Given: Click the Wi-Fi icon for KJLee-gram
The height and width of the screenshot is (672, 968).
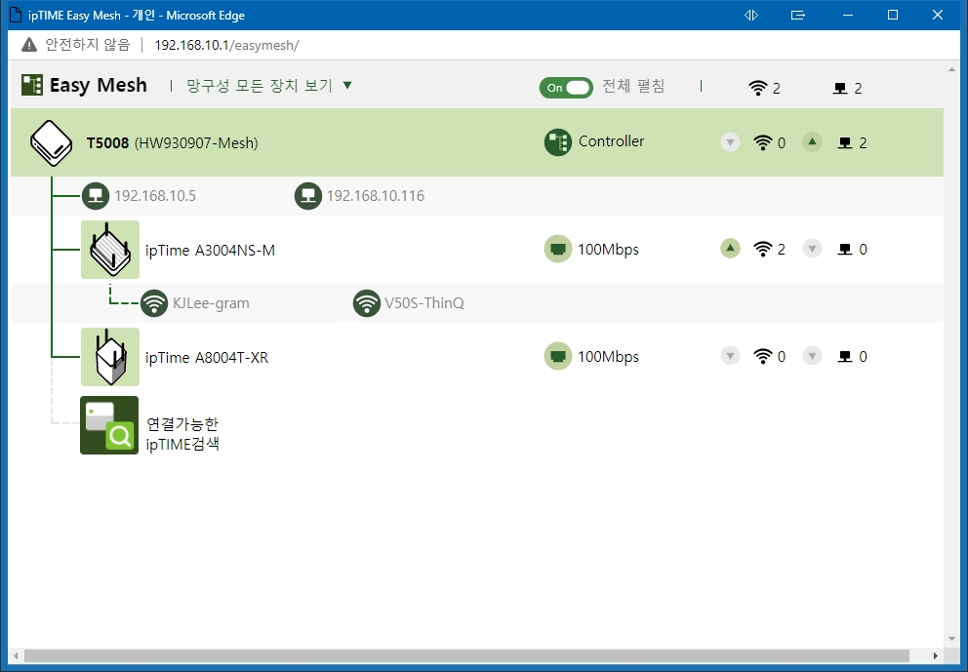Looking at the screenshot, I should (x=154, y=303).
